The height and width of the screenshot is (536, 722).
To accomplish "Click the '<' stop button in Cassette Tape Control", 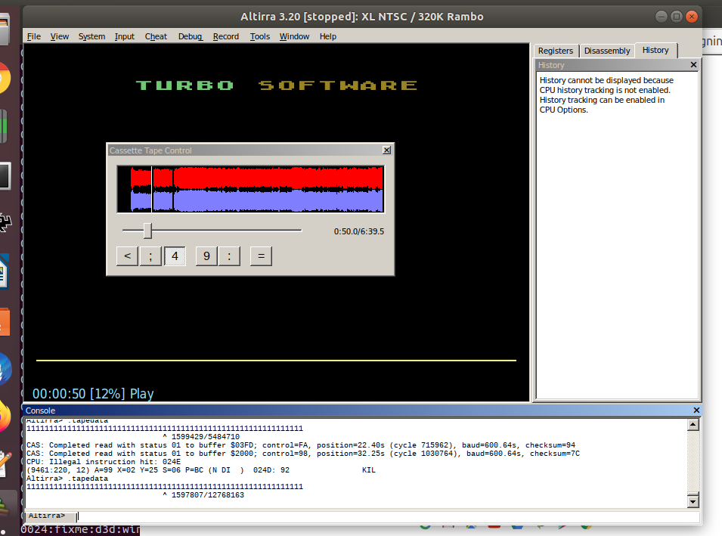I will coord(127,256).
